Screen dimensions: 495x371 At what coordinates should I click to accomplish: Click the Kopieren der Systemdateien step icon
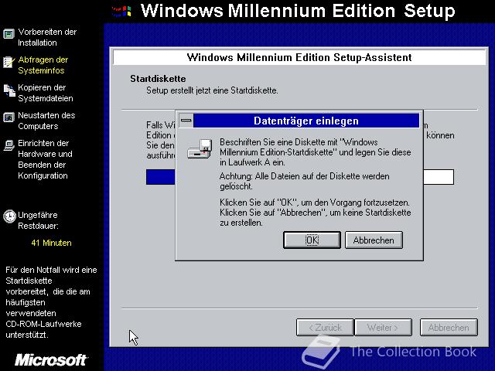[x=9, y=90]
